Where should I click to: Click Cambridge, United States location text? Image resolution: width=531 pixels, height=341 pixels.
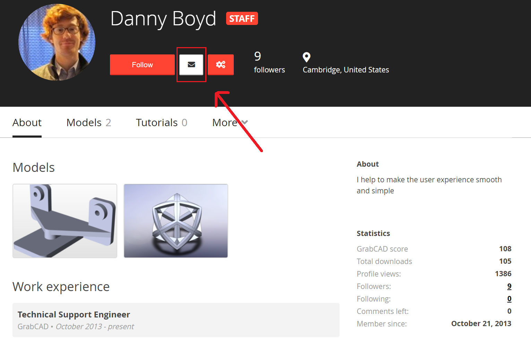click(346, 70)
